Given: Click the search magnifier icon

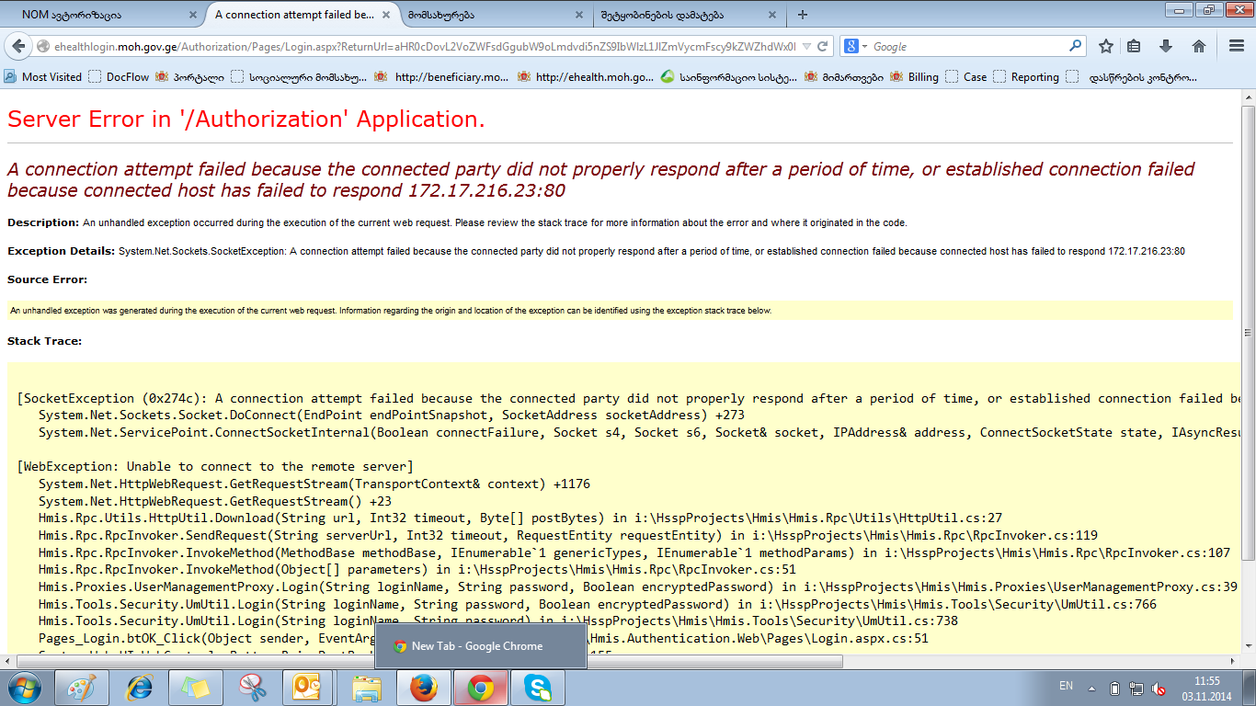Looking at the screenshot, I should coord(1075,46).
